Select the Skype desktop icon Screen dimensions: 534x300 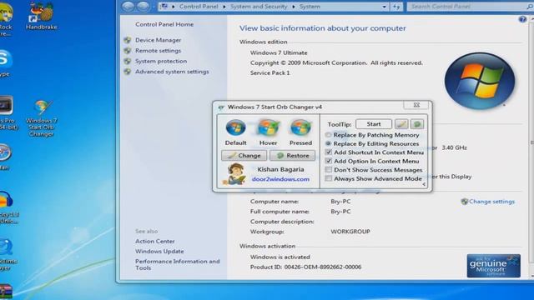tap(5, 63)
